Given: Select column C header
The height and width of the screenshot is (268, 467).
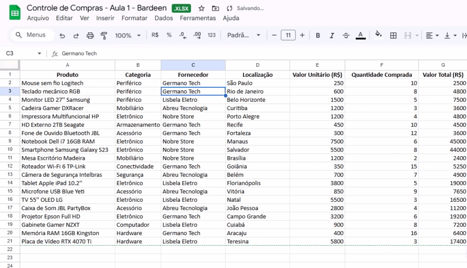Looking at the screenshot, I should click(x=193, y=65).
